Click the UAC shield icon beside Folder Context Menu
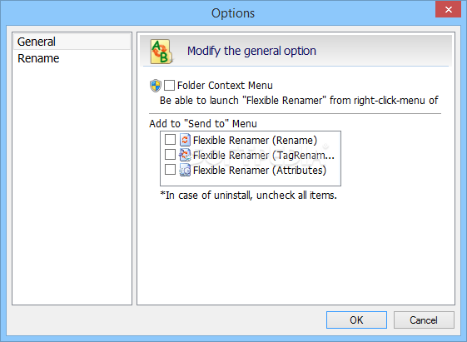Screen dimensions: 467x342 [156, 86]
